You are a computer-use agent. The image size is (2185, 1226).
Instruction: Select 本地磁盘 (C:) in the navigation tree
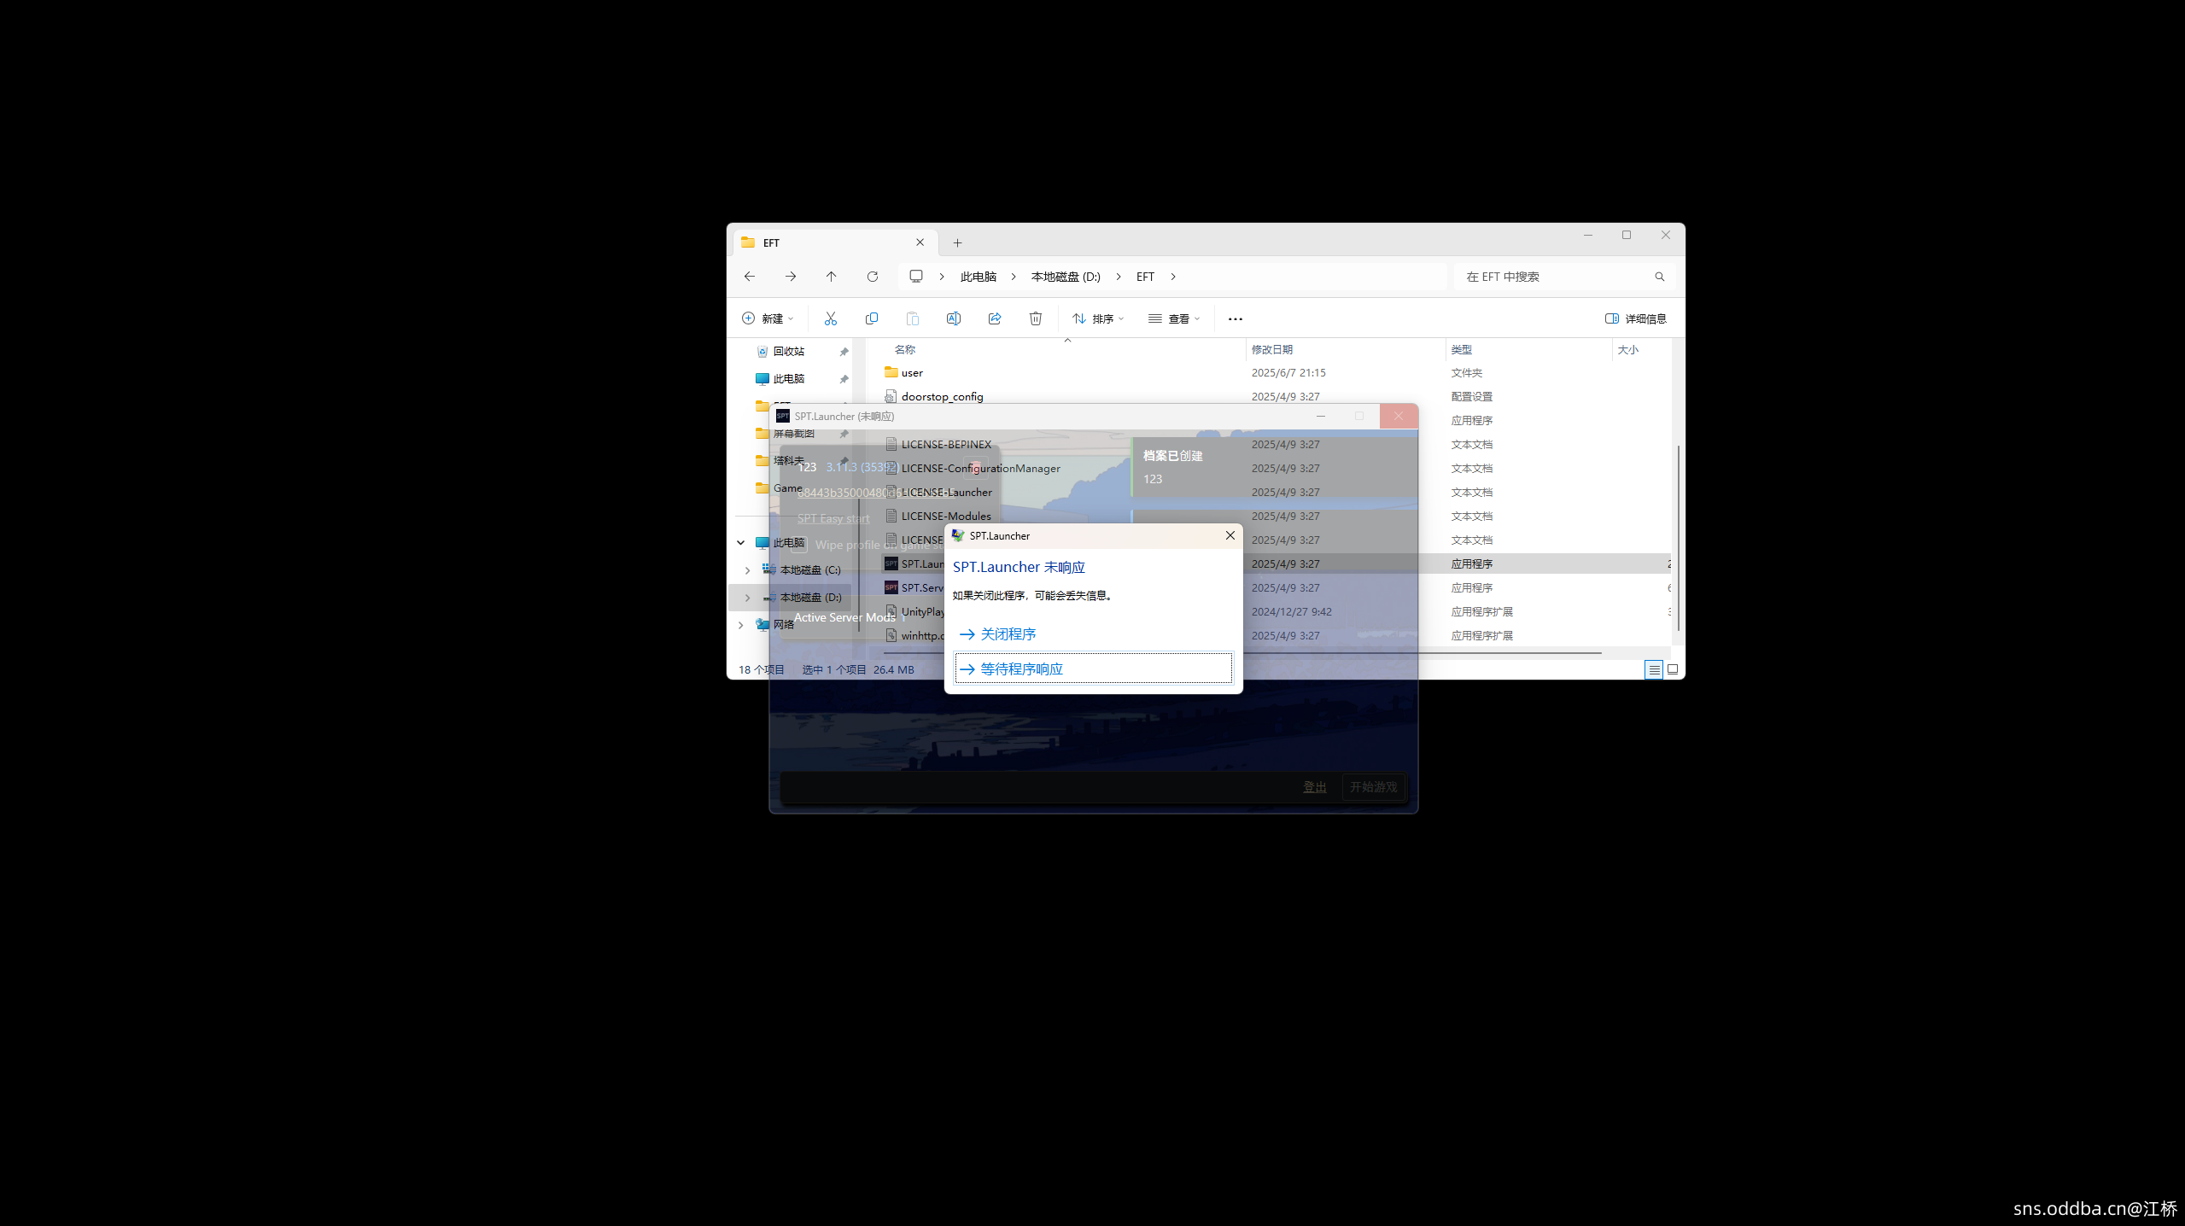(x=809, y=570)
